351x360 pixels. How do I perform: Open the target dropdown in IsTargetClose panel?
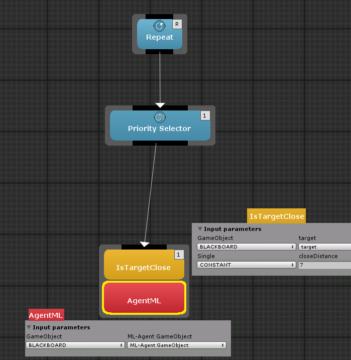pos(324,247)
